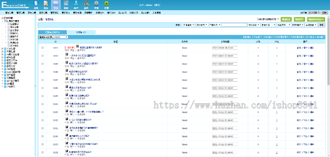Select the 栏目 folder icon in header
This screenshot has width=330, height=157.
coord(56,4)
